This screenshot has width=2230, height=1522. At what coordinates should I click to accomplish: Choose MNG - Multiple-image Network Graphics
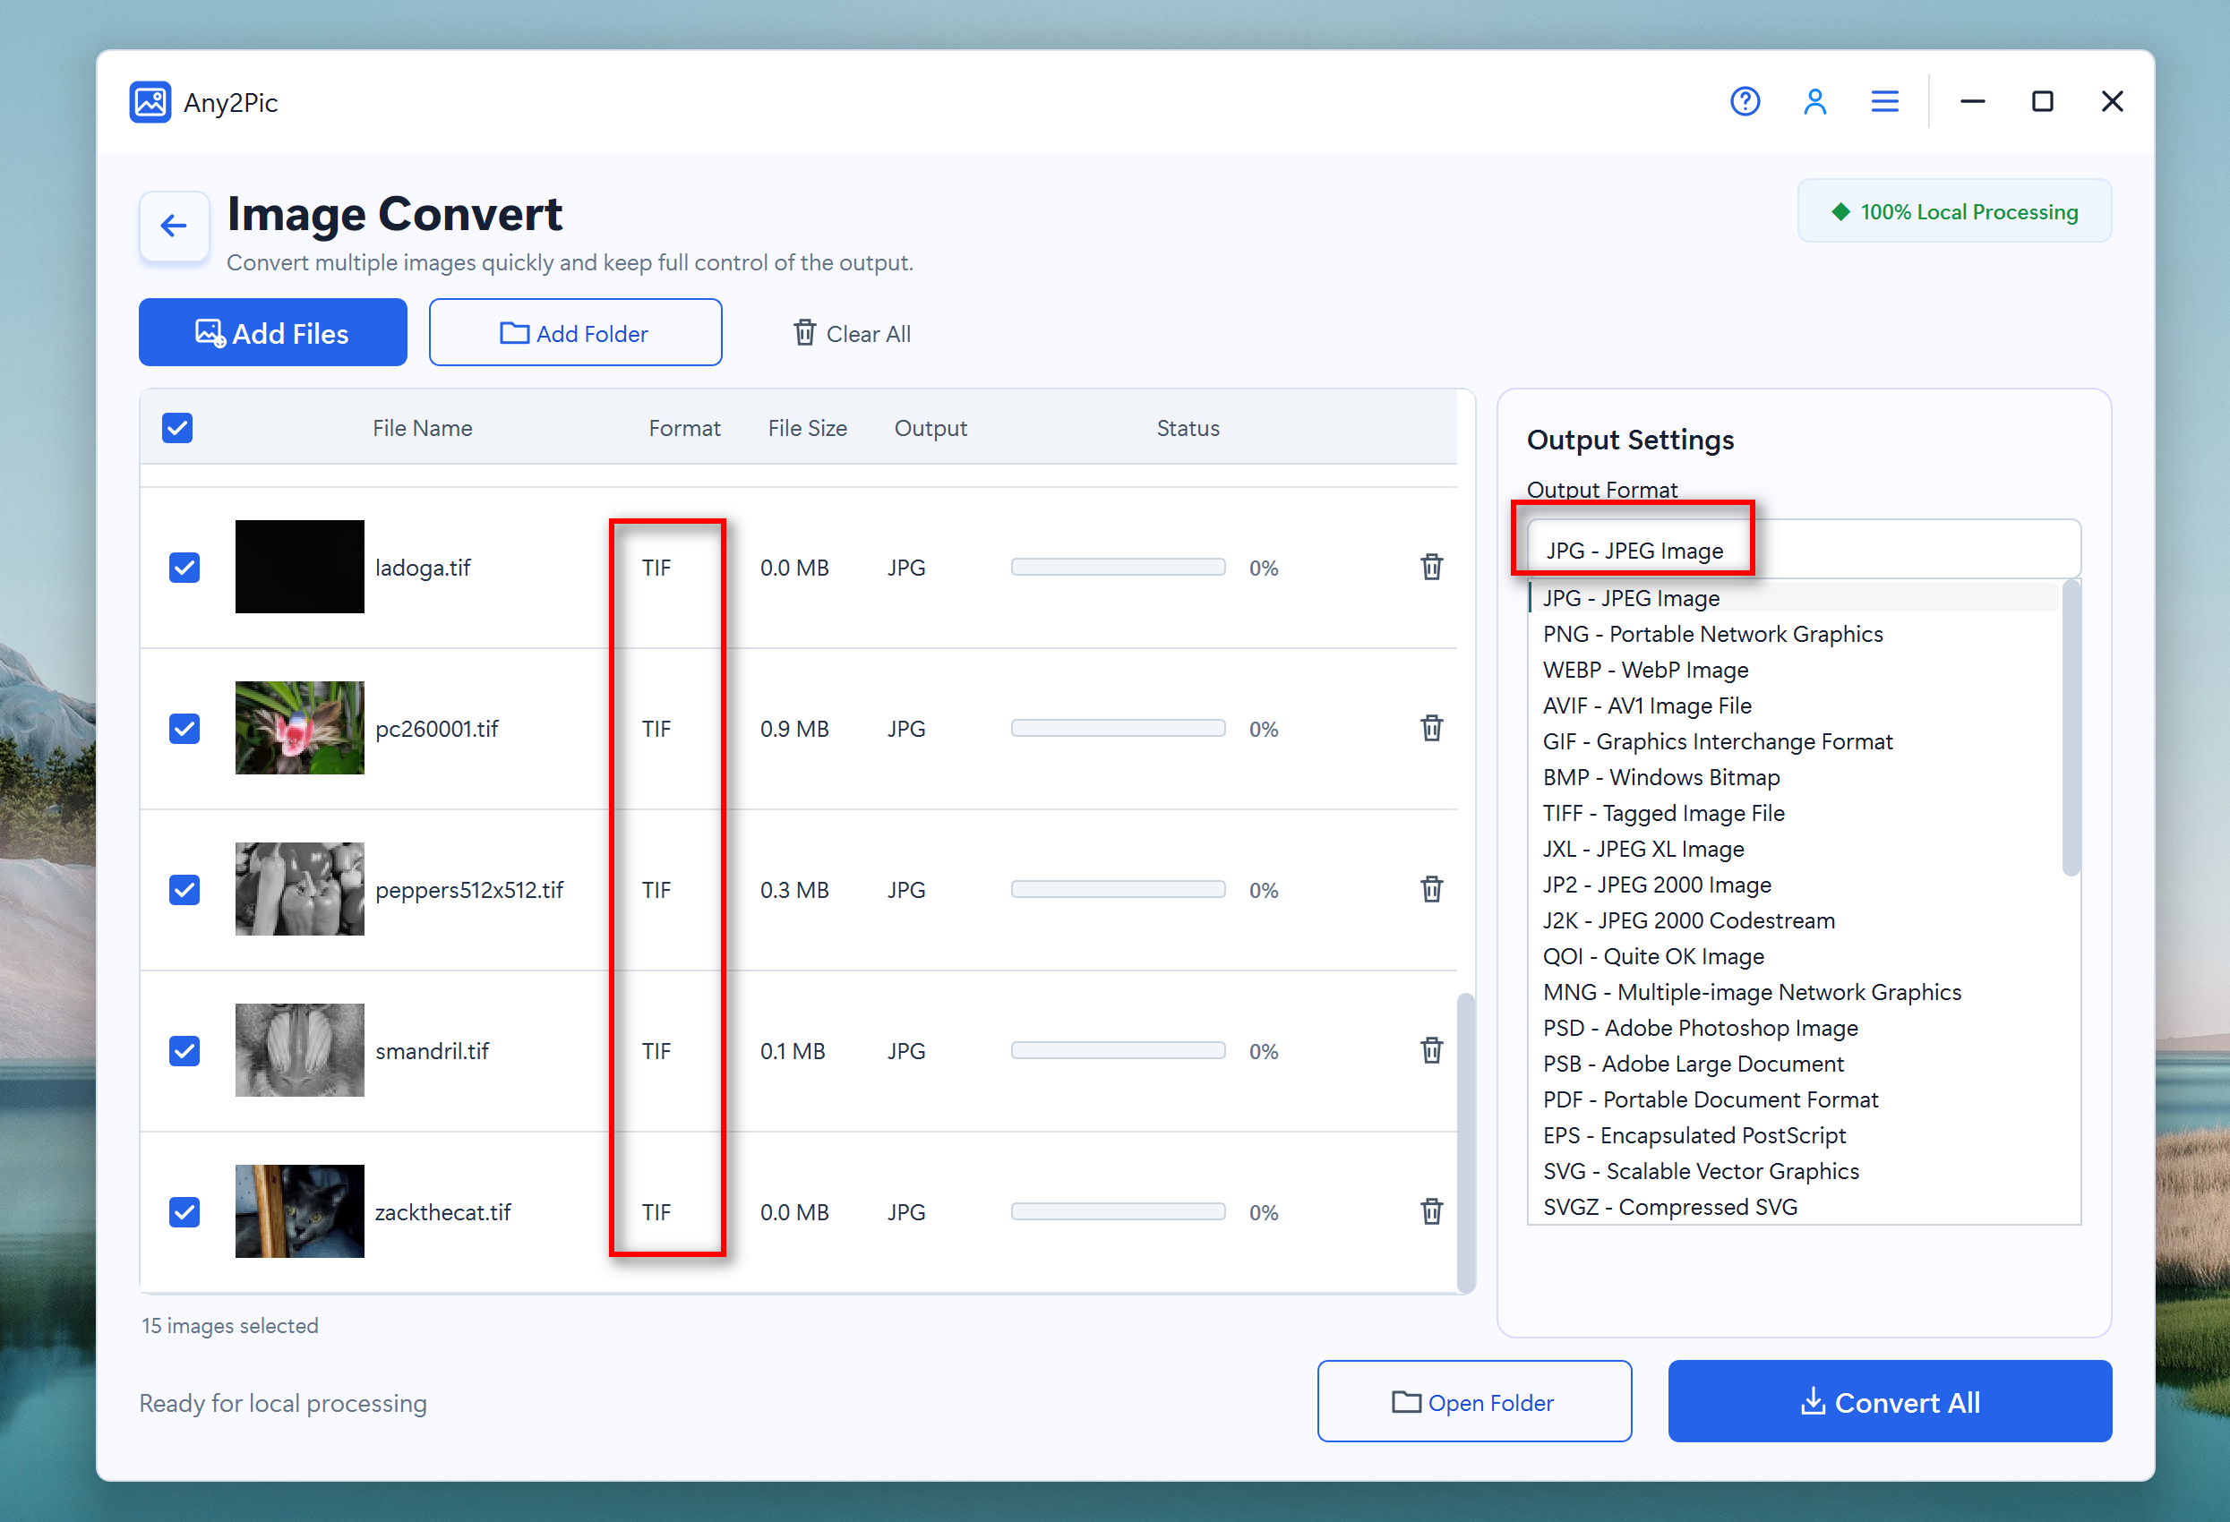pos(1795,992)
